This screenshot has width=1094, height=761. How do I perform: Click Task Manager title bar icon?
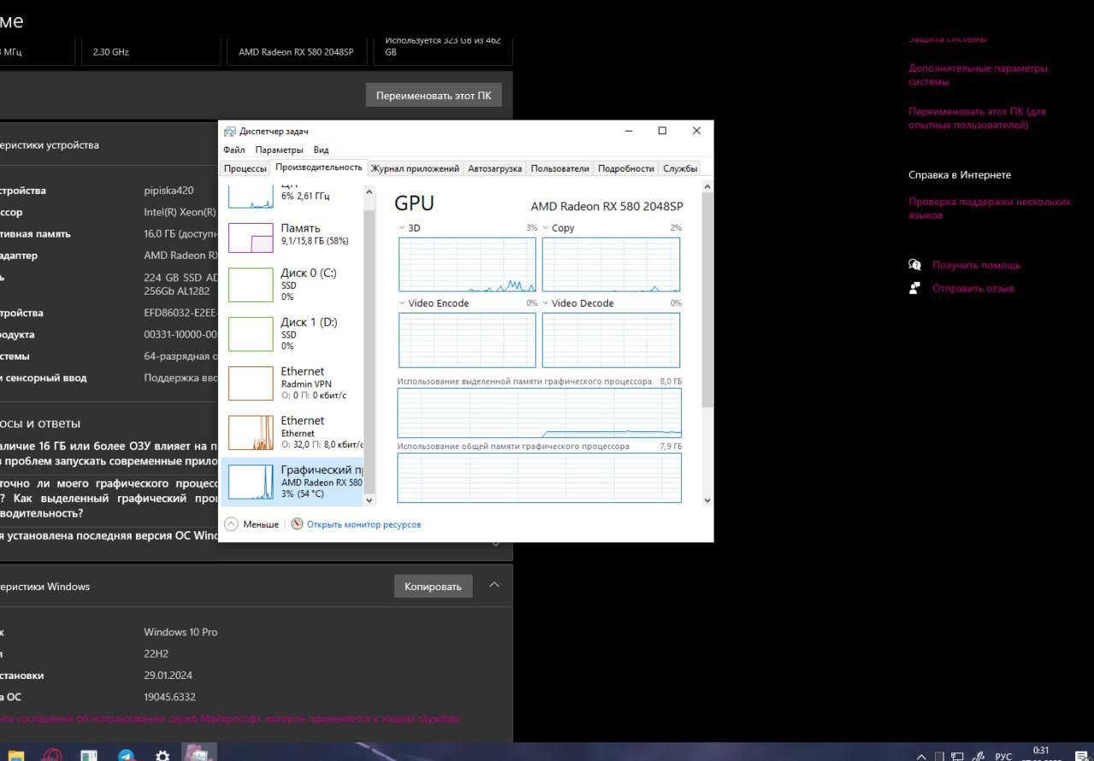pos(229,132)
